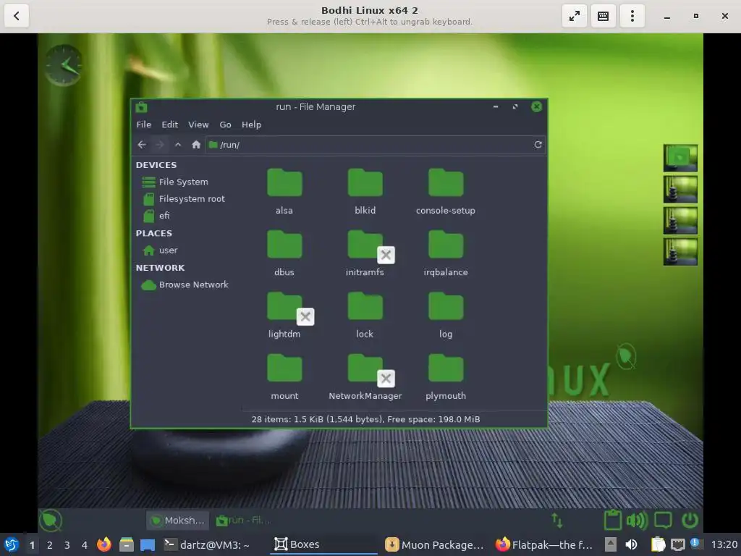Switch to host workspace 1
Image resolution: width=741 pixels, height=556 pixels.
32,545
